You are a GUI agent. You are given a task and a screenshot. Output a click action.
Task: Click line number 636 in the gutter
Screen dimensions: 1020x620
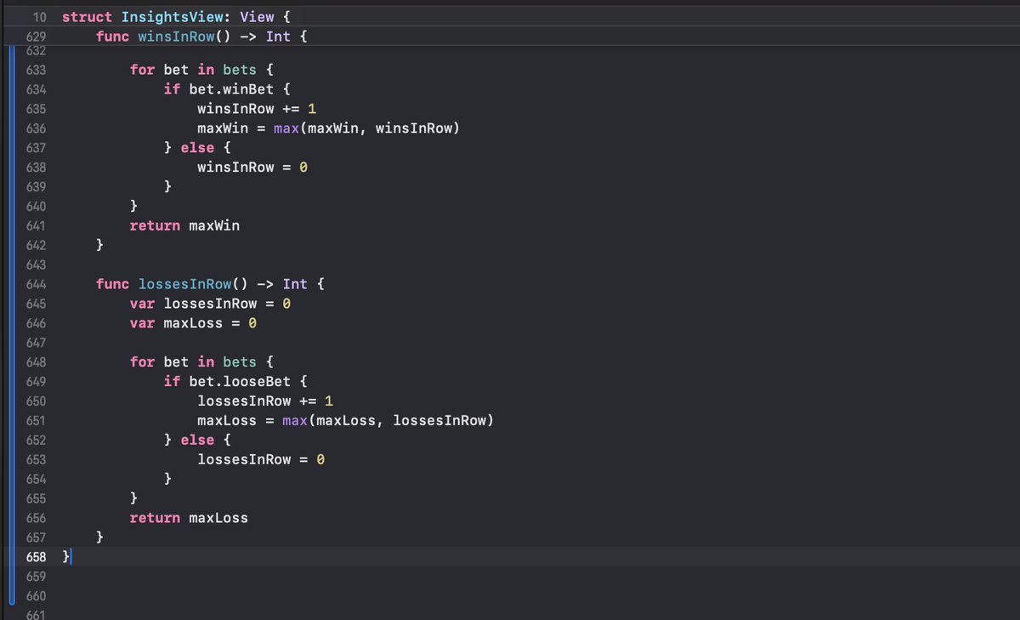(x=35, y=128)
